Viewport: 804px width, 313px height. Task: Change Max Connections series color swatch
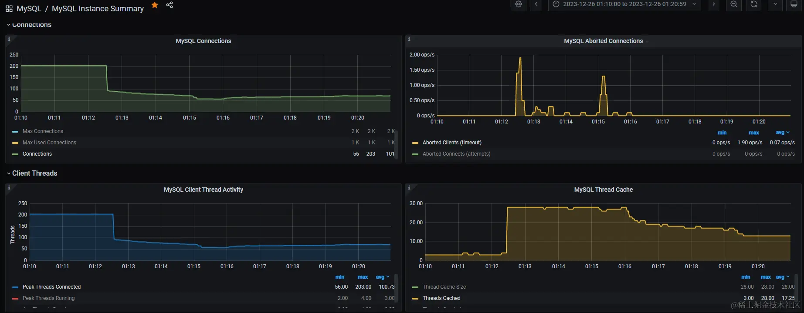tap(15, 131)
